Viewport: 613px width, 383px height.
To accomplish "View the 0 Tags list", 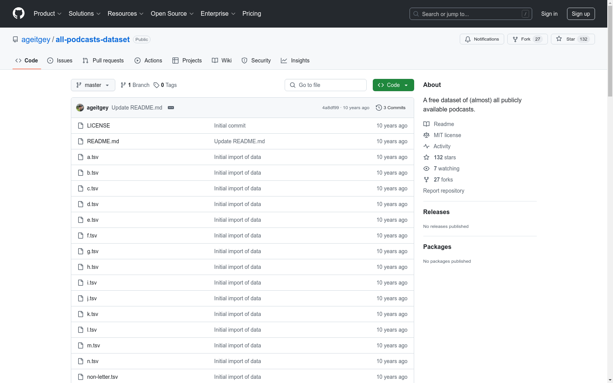I will [165, 85].
